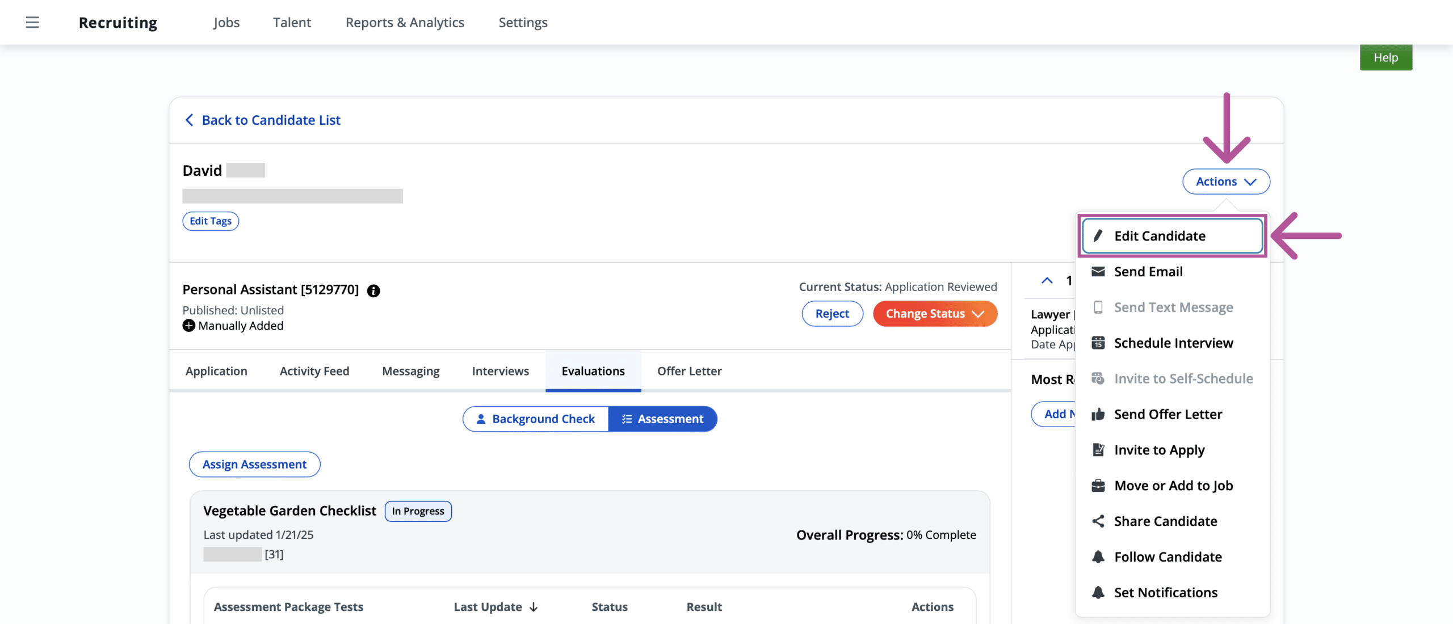Click the bell icon for Follow Candidate
Image resolution: width=1453 pixels, height=624 pixels.
(1098, 557)
